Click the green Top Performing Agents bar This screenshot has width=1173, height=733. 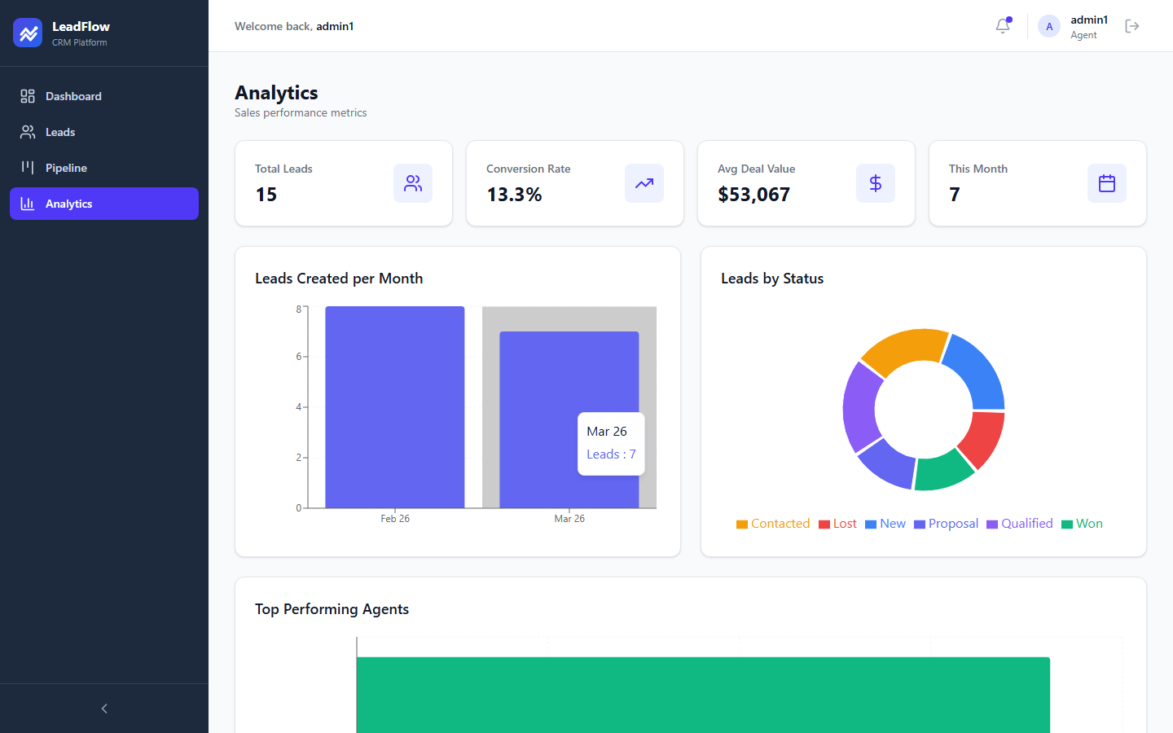(703, 694)
